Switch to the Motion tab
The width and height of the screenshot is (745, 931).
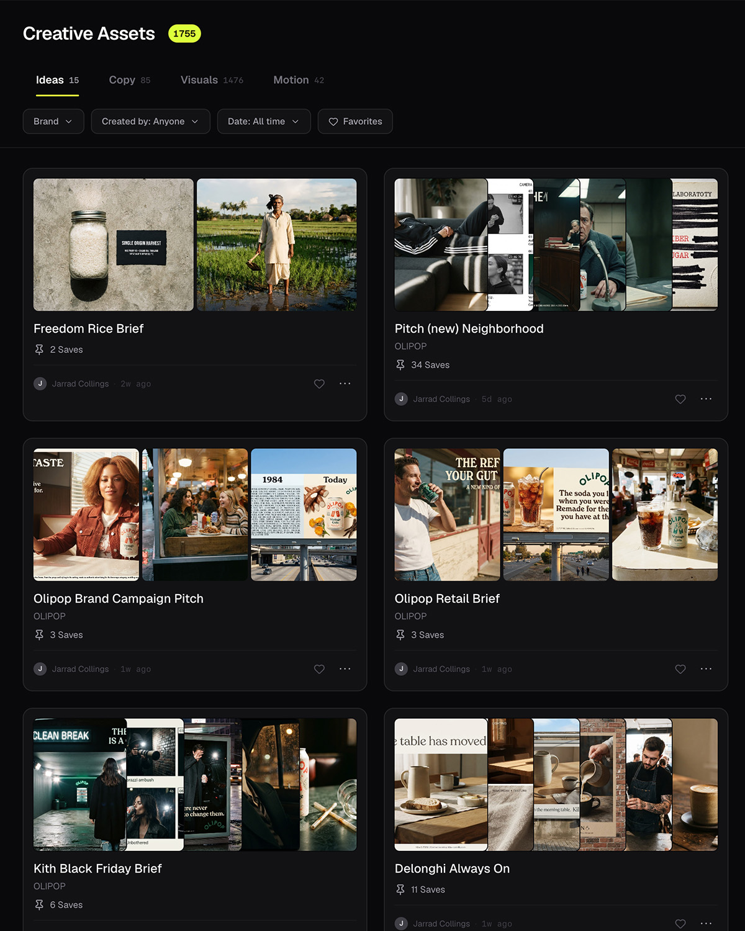[299, 80]
